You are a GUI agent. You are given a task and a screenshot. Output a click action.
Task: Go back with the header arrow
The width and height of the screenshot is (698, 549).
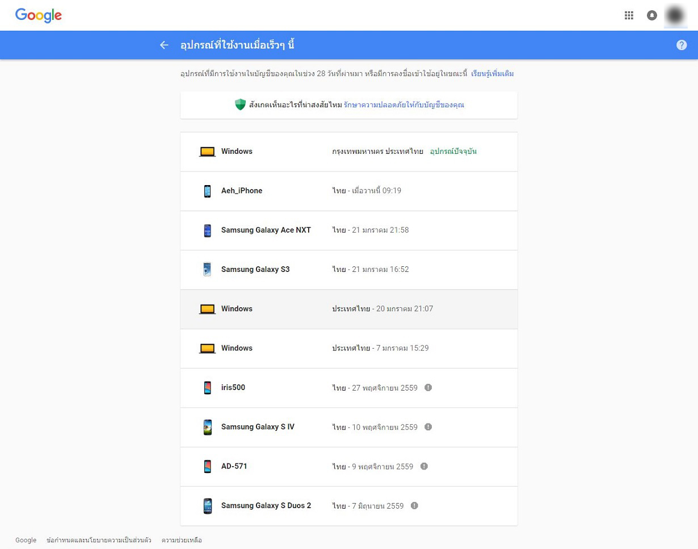(x=164, y=45)
